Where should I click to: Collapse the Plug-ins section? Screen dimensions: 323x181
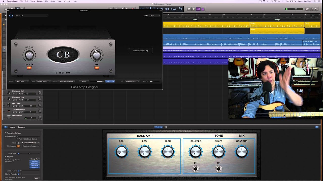pos(5,157)
